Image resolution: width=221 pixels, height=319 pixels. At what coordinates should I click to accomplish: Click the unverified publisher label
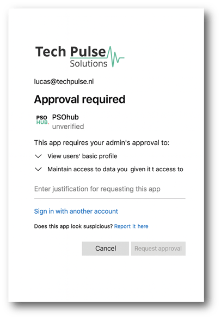click(x=68, y=127)
